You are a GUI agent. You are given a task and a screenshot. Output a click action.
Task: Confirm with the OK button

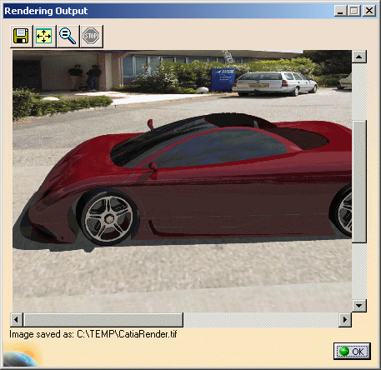(x=352, y=352)
